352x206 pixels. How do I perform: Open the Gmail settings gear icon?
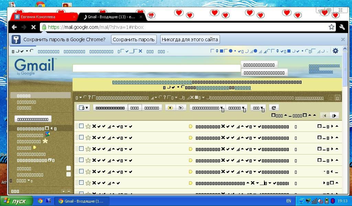[x=335, y=51]
